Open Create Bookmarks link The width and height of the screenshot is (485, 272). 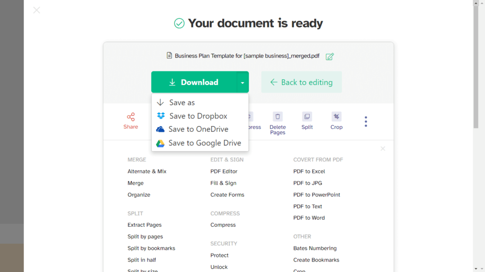[316, 260]
